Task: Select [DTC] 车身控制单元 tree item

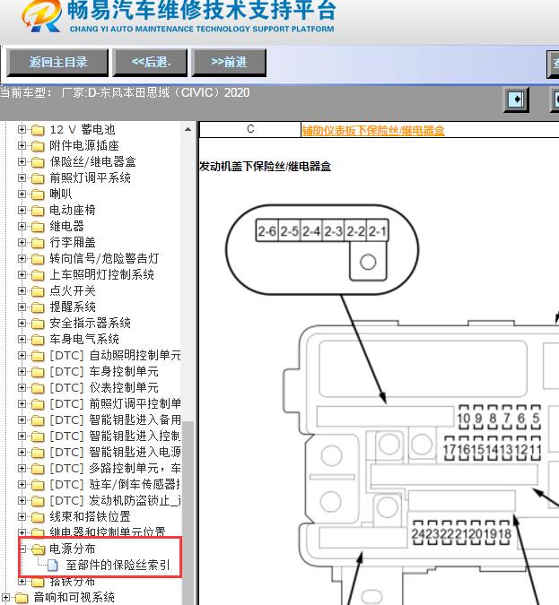Action: (104, 372)
